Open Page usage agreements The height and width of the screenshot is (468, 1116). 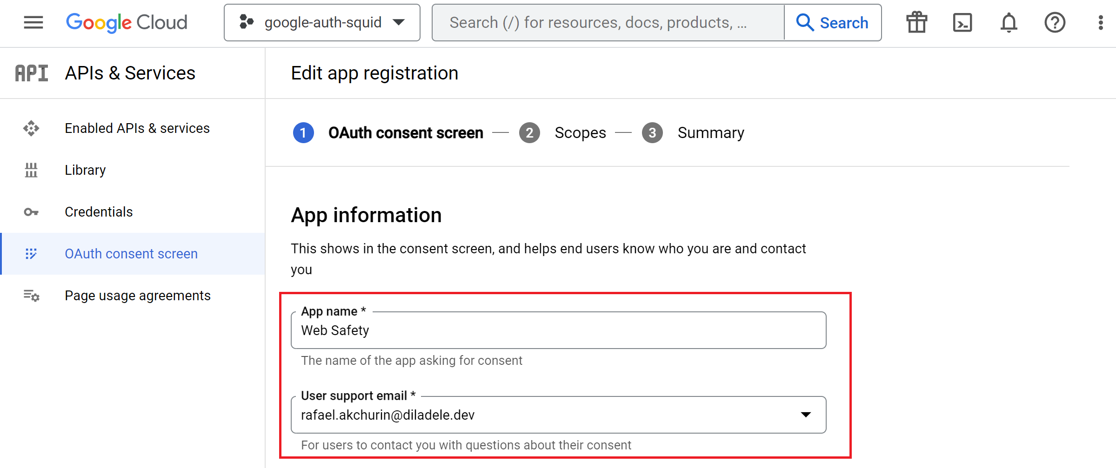coord(133,296)
